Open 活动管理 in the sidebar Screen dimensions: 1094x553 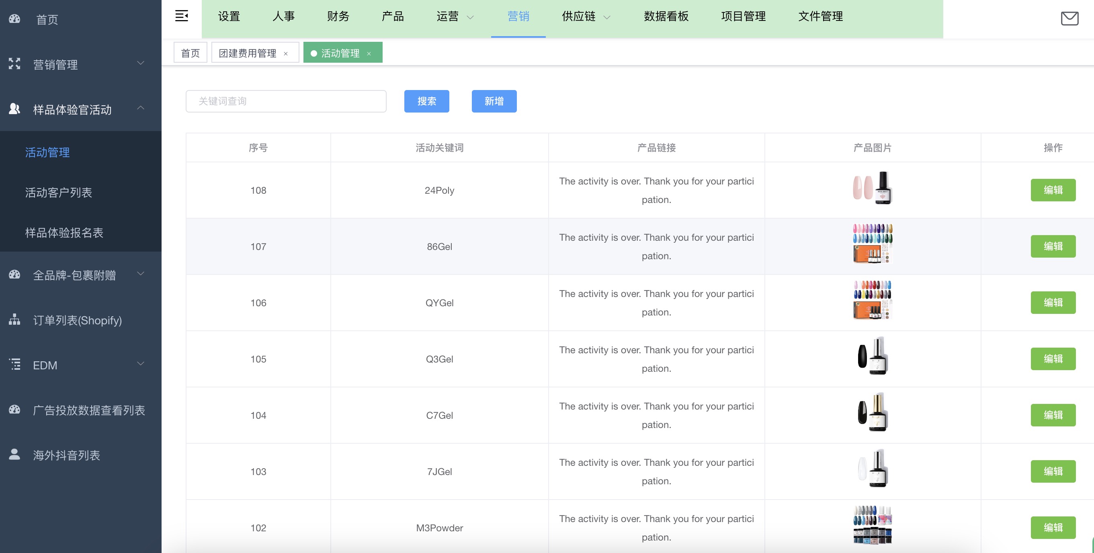pos(81,152)
